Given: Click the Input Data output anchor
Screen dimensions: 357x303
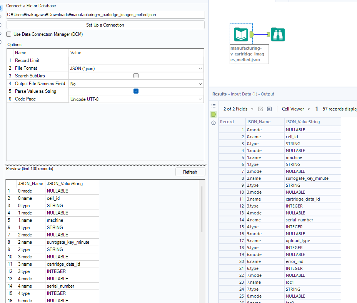Looking at the screenshot, I should pos(252,35).
